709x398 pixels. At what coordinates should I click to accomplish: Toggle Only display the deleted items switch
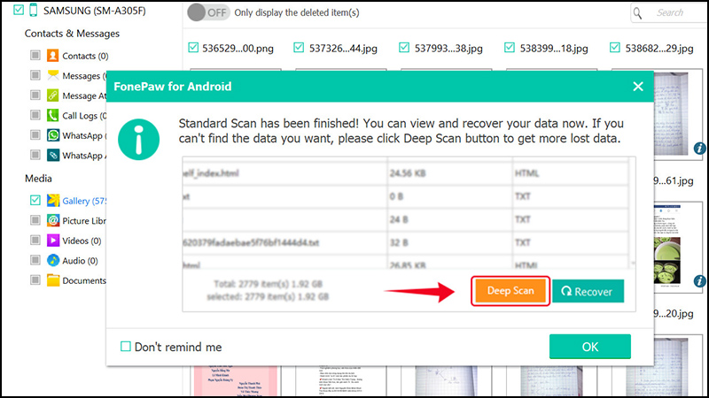point(208,12)
